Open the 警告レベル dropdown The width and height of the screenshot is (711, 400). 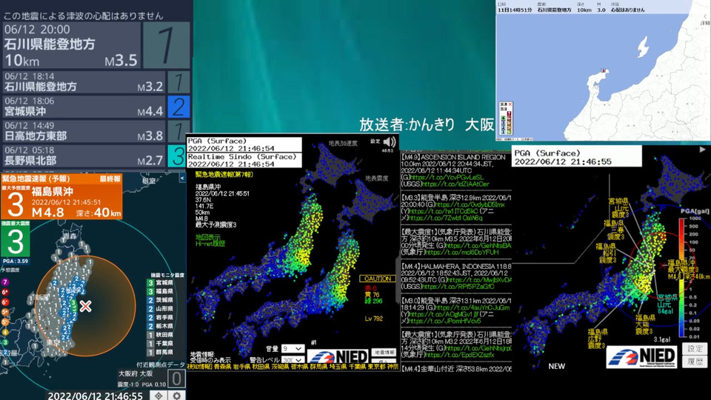click(293, 360)
